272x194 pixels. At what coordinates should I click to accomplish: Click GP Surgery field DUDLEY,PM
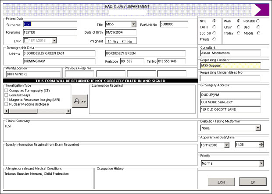coord(230,95)
